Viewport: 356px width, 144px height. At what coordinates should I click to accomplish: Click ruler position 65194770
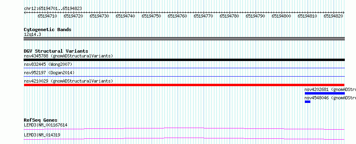tap(204, 16)
